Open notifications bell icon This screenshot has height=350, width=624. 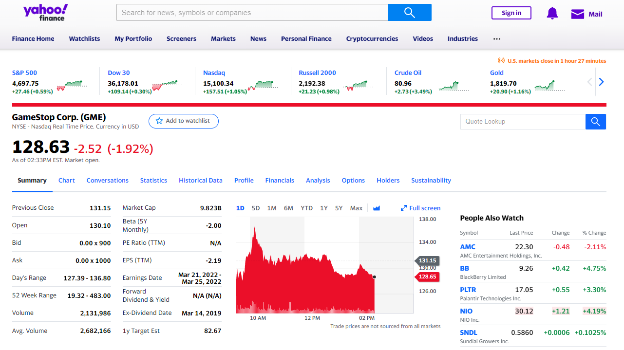point(552,13)
